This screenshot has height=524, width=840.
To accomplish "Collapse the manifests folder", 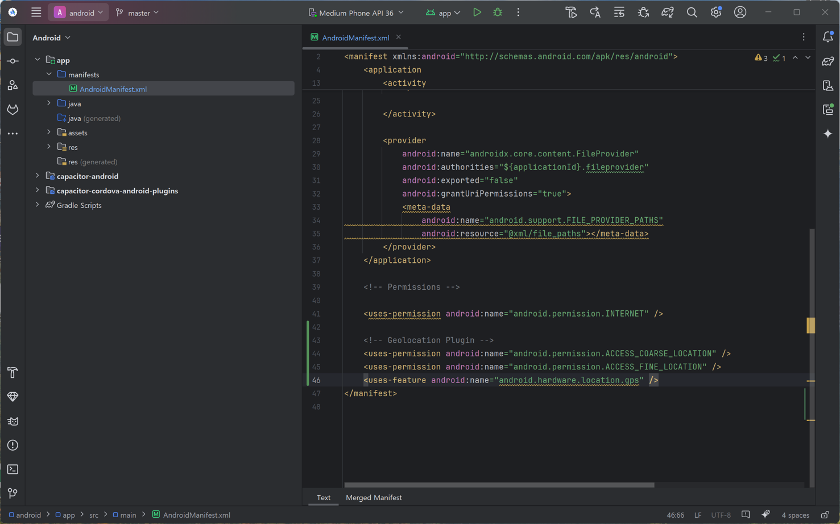I will pos(49,74).
